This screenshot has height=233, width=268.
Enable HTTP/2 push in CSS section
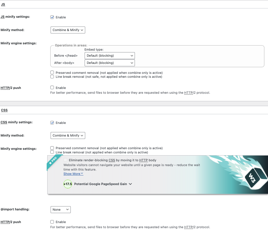click(52, 222)
